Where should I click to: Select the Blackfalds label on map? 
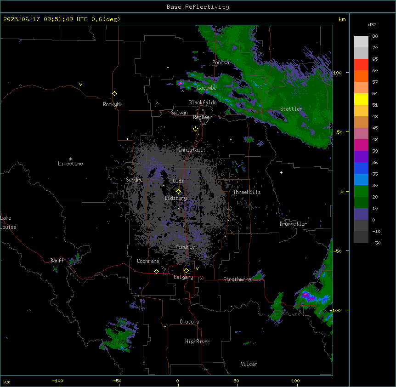[x=203, y=102]
